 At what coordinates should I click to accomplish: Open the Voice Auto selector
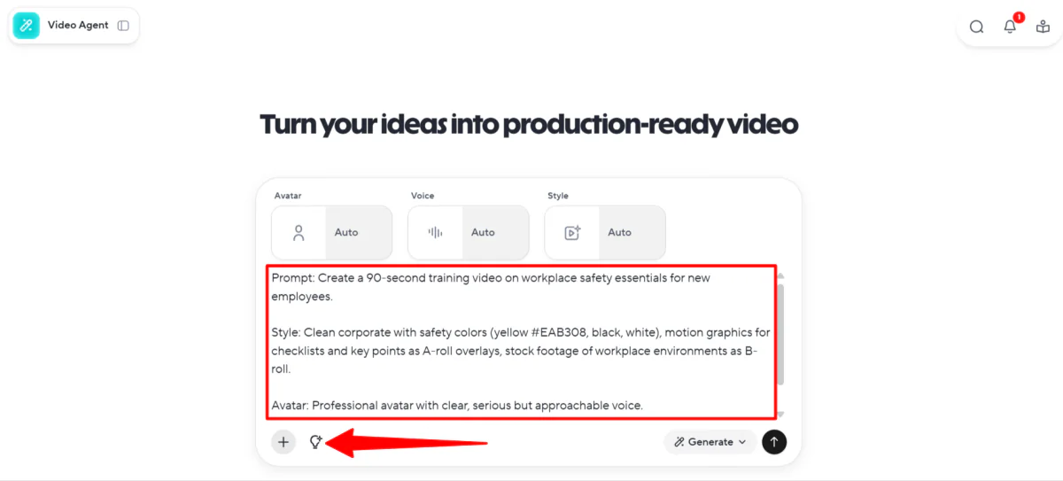tap(494, 233)
